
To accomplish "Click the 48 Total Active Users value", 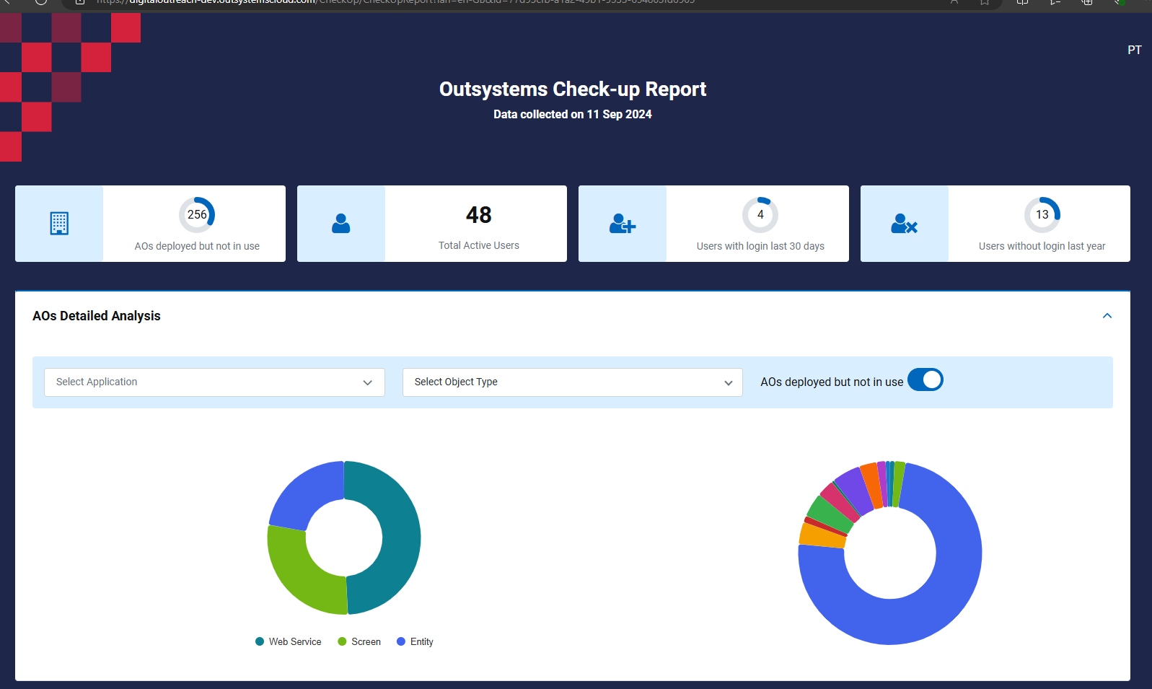I will tap(479, 214).
